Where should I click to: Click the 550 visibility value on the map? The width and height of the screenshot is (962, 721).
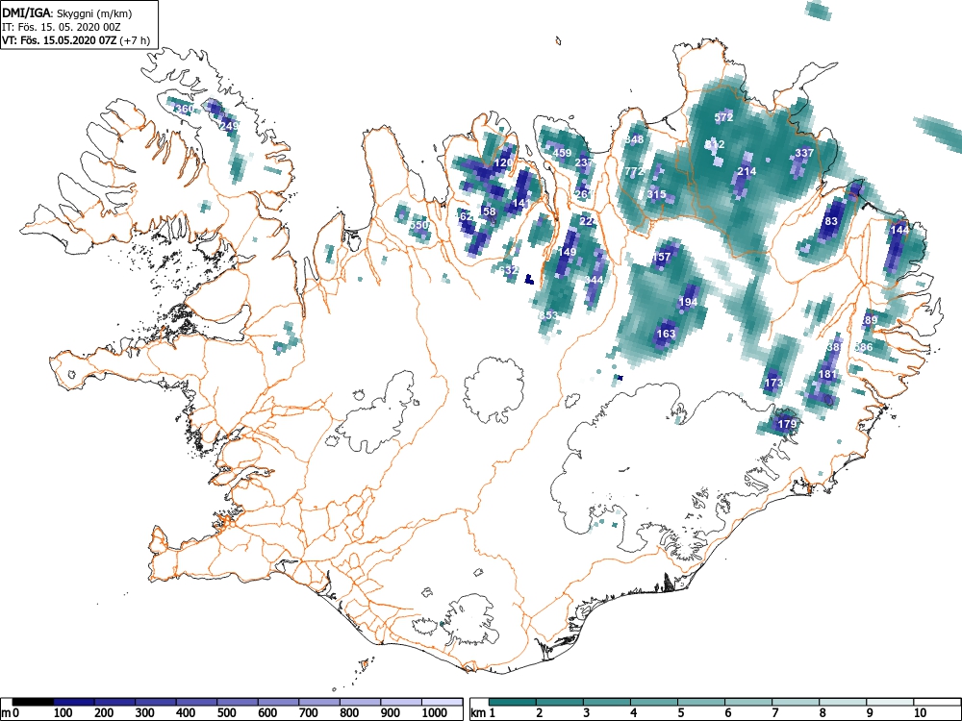point(418,225)
